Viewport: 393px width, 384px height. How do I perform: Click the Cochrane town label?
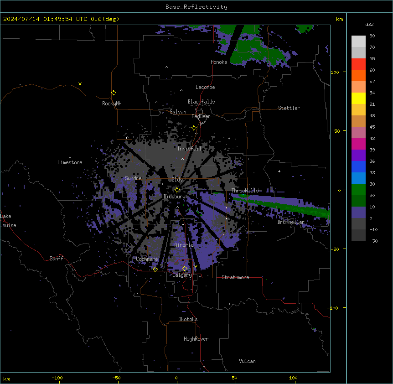pyautogui.click(x=147, y=259)
